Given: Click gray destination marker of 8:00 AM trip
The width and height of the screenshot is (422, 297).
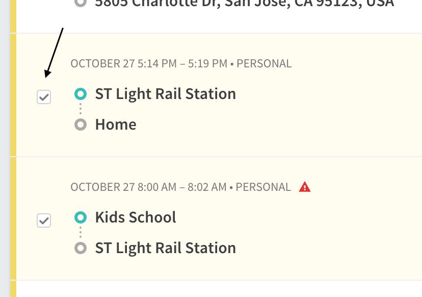Looking at the screenshot, I should (x=81, y=248).
